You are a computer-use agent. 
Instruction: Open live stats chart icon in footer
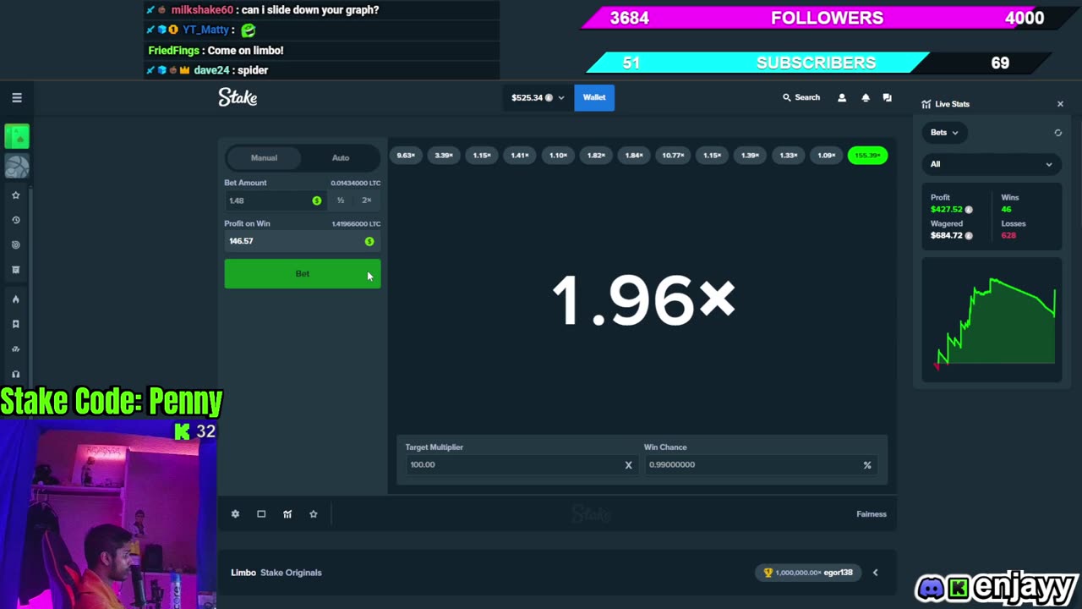click(x=287, y=514)
